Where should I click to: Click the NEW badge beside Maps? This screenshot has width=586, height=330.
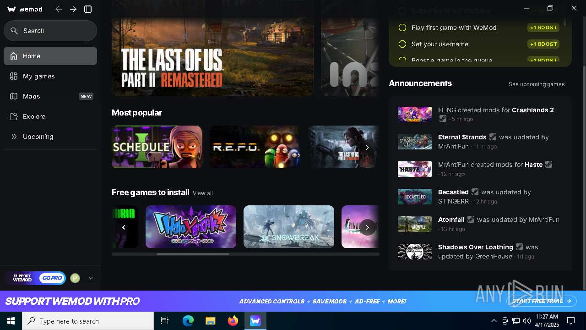[86, 96]
